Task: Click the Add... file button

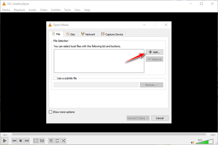Action: click(x=155, y=52)
